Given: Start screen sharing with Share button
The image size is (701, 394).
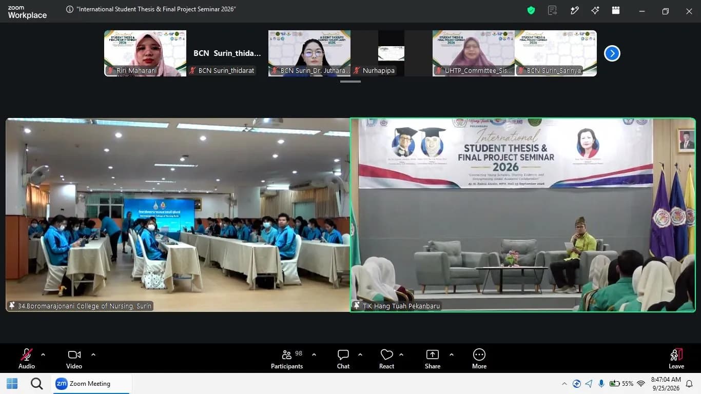Looking at the screenshot, I should [433, 358].
